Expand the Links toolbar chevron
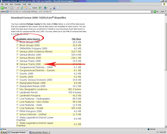This screenshot has height=134, width=167. point(166,11)
